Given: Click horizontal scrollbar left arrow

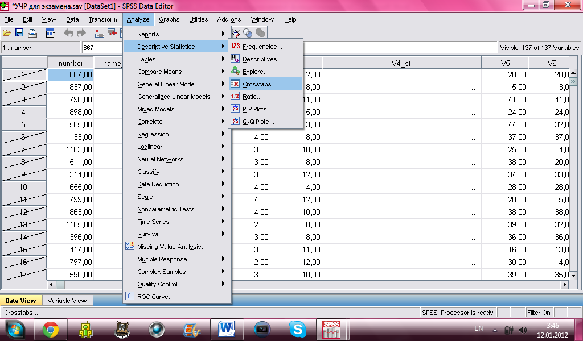Looking at the screenshot, I should (x=52, y=285).
